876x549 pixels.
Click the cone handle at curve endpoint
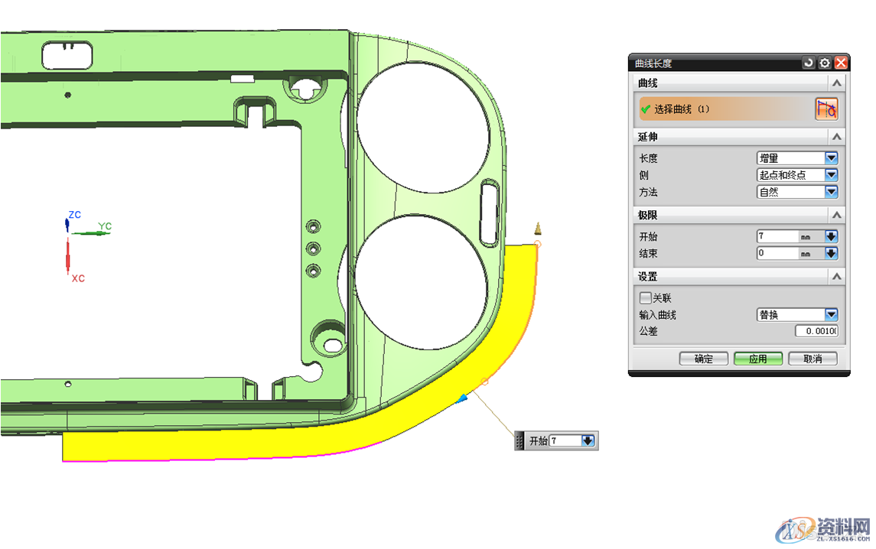(x=538, y=227)
